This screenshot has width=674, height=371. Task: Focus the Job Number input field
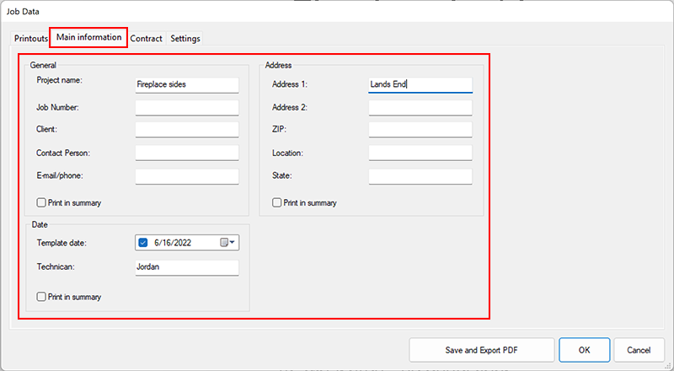[x=187, y=108]
